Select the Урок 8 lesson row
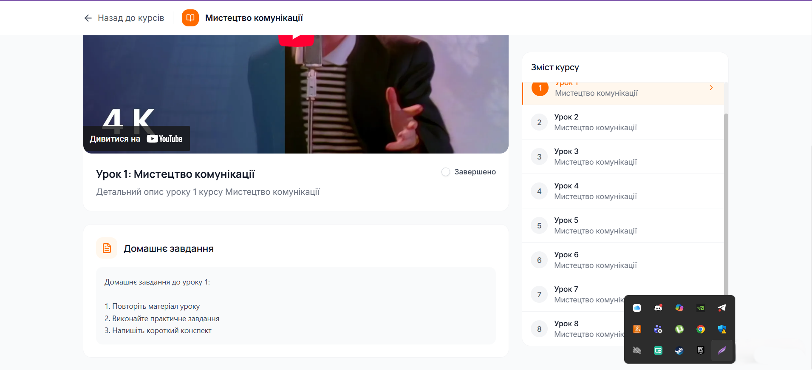The width and height of the screenshot is (812, 370). (573, 329)
